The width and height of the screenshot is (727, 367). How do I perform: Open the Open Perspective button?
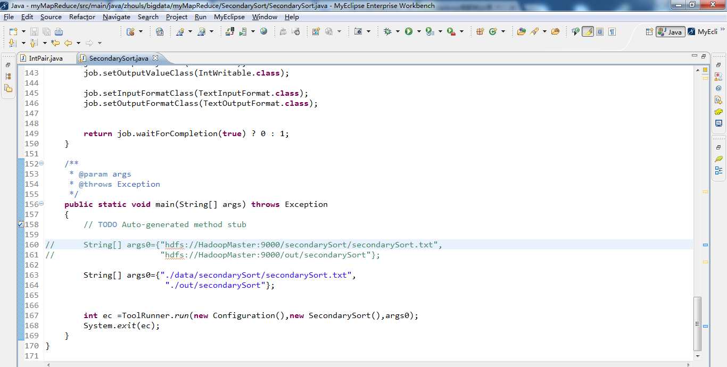649,31
